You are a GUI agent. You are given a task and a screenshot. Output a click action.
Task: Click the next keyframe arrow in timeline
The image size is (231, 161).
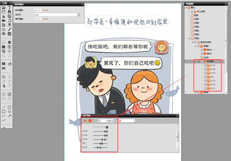(136, 121)
